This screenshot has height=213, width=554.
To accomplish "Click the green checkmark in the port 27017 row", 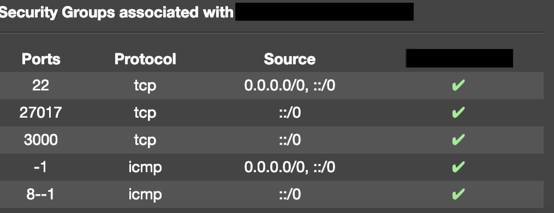I will [x=458, y=112].
